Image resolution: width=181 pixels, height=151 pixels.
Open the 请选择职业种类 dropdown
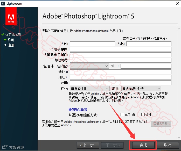coord(141,89)
